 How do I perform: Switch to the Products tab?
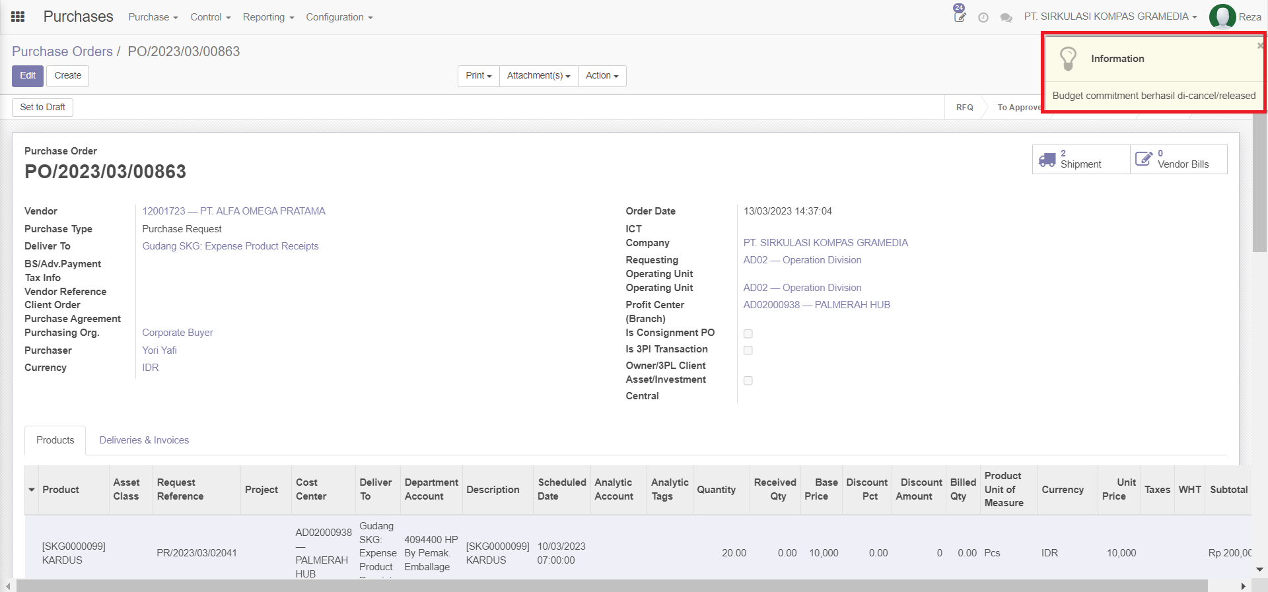[x=55, y=440]
